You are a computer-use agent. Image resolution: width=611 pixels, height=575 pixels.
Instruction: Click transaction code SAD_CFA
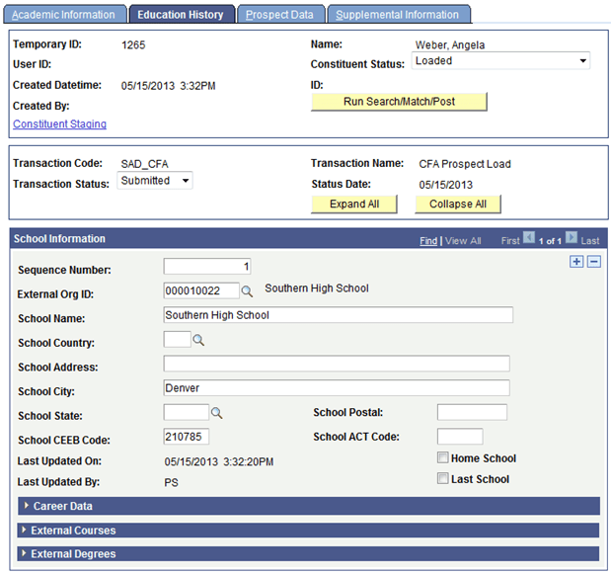pyautogui.click(x=144, y=164)
